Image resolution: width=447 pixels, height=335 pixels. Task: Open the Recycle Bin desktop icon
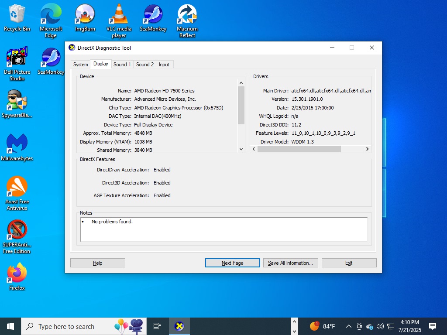(17, 17)
